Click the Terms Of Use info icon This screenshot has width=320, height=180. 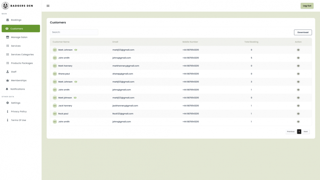pos(8,120)
